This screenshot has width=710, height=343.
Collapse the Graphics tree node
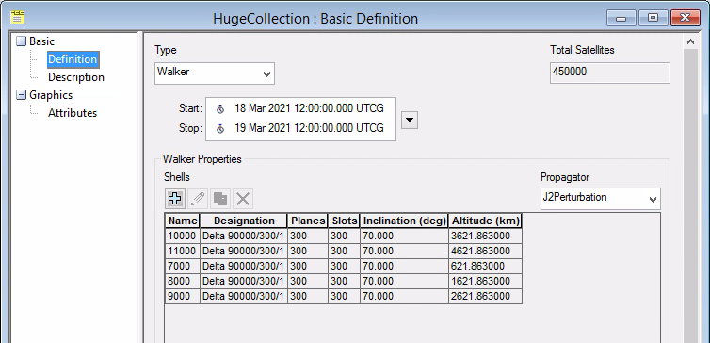coord(21,95)
